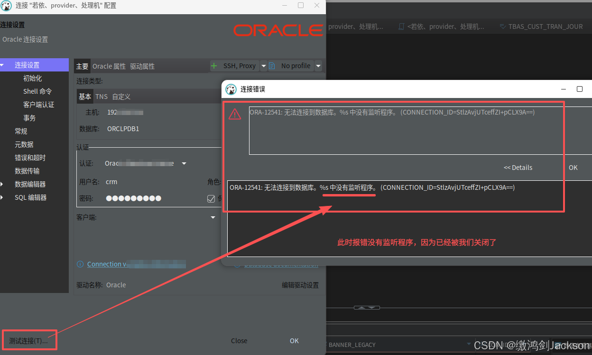Open the Connection variables link

(x=136, y=264)
